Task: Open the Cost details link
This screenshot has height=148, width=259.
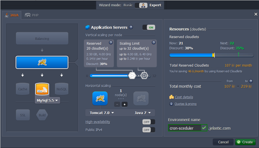Action: click(x=184, y=97)
